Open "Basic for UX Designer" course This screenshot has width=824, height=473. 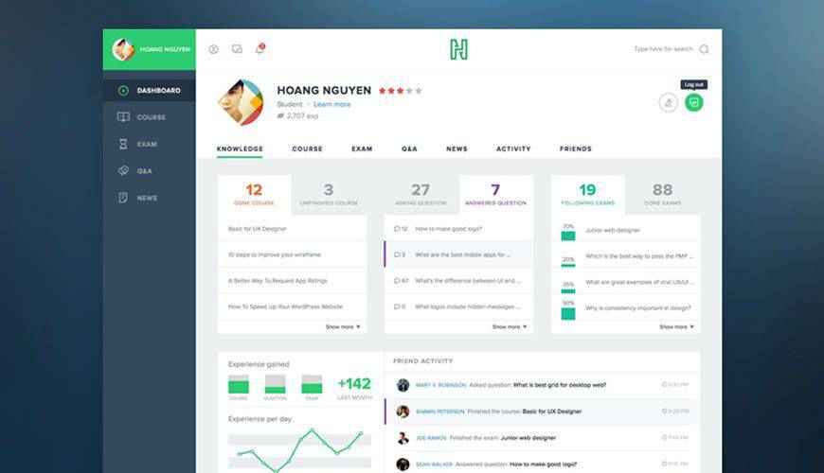coord(258,229)
